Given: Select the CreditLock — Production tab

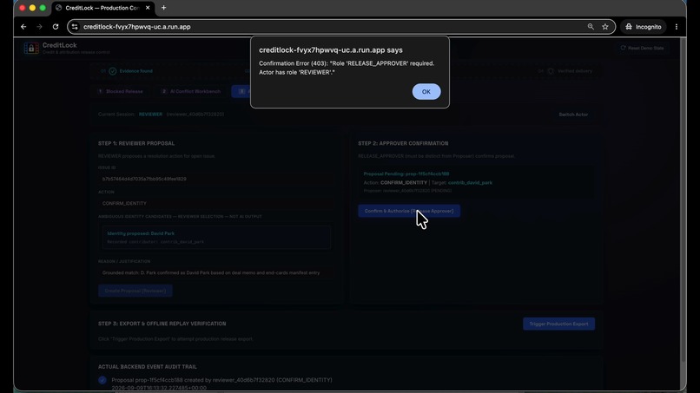Looking at the screenshot, I should pyautogui.click(x=102, y=8).
